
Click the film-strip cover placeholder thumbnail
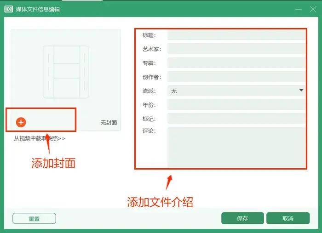(x=66, y=72)
